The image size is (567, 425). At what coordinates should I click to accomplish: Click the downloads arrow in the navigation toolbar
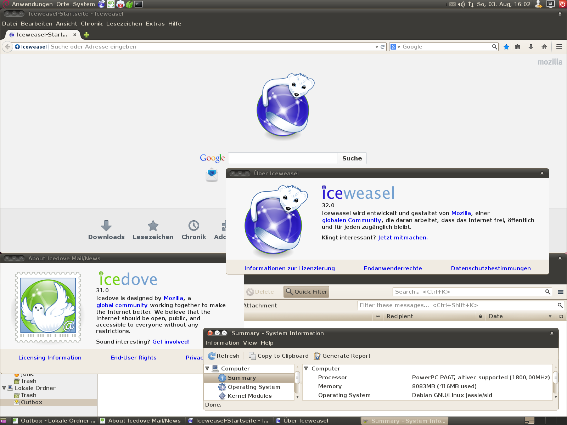[531, 47]
